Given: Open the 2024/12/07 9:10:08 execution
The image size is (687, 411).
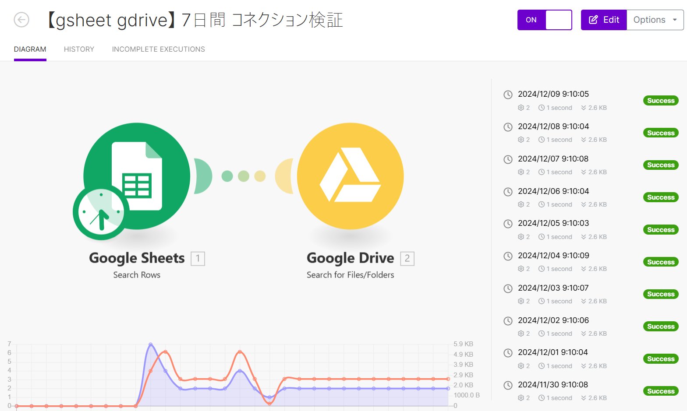Looking at the screenshot, I should pos(553,159).
